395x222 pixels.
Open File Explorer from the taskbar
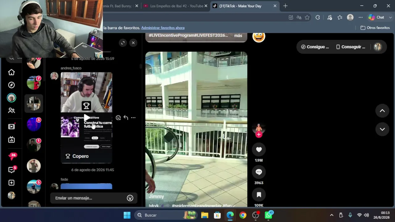tap(205, 215)
